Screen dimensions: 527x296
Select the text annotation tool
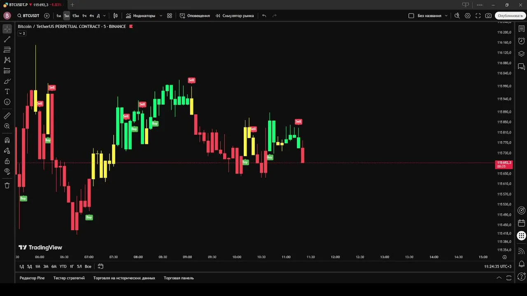click(x=7, y=91)
